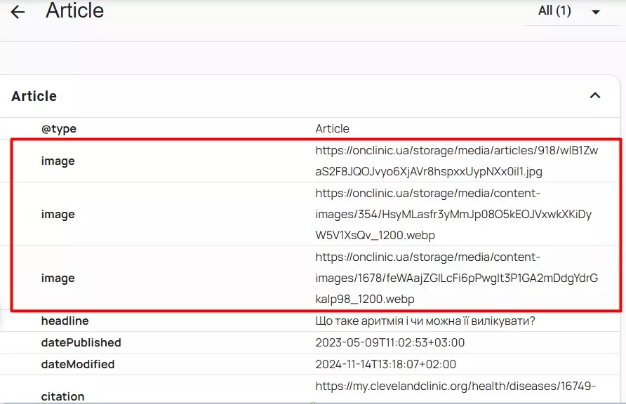Click the collapse chevron on the Article panel
Image resolution: width=626 pixels, height=404 pixels.
point(594,95)
